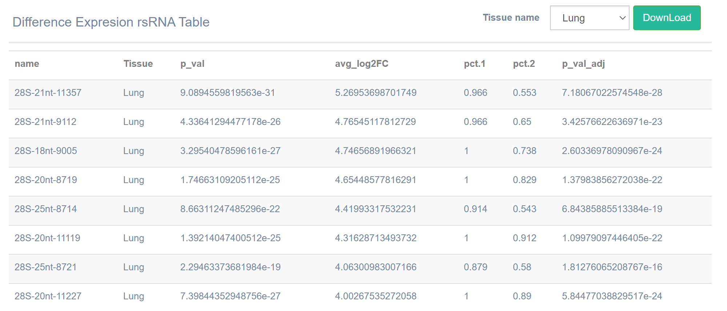Click p_val_adj 1.09979097446405e-22
This screenshot has height=311, width=727.
[612, 238]
